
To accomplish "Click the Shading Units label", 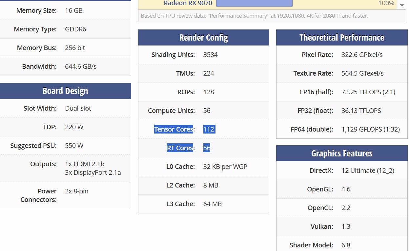I will point(173,55).
